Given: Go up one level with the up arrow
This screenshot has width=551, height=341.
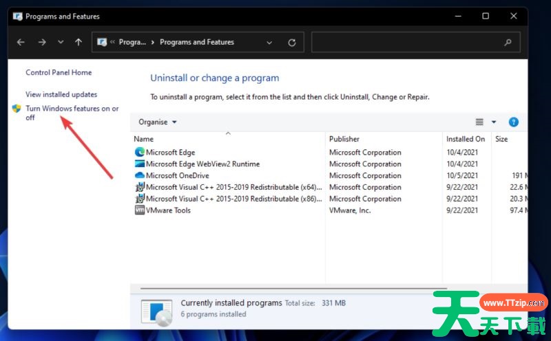Looking at the screenshot, I should click(79, 42).
